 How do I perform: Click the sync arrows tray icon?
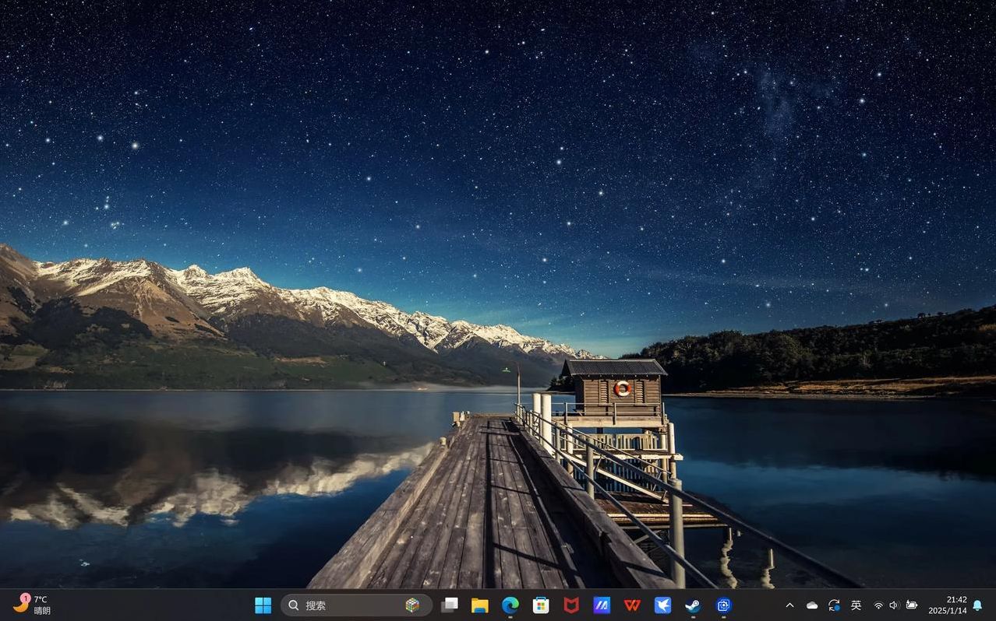(834, 605)
